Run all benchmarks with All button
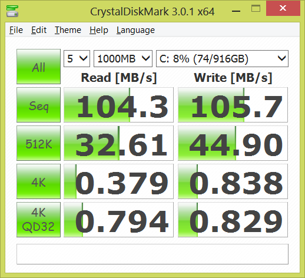The image size is (305, 278). [x=38, y=67]
